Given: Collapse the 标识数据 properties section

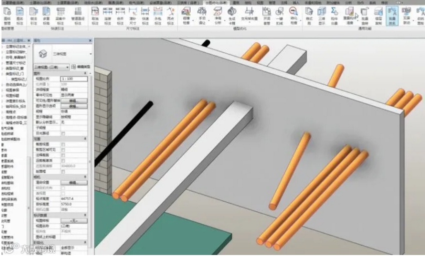Looking at the screenshot, I should tap(85, 215).
